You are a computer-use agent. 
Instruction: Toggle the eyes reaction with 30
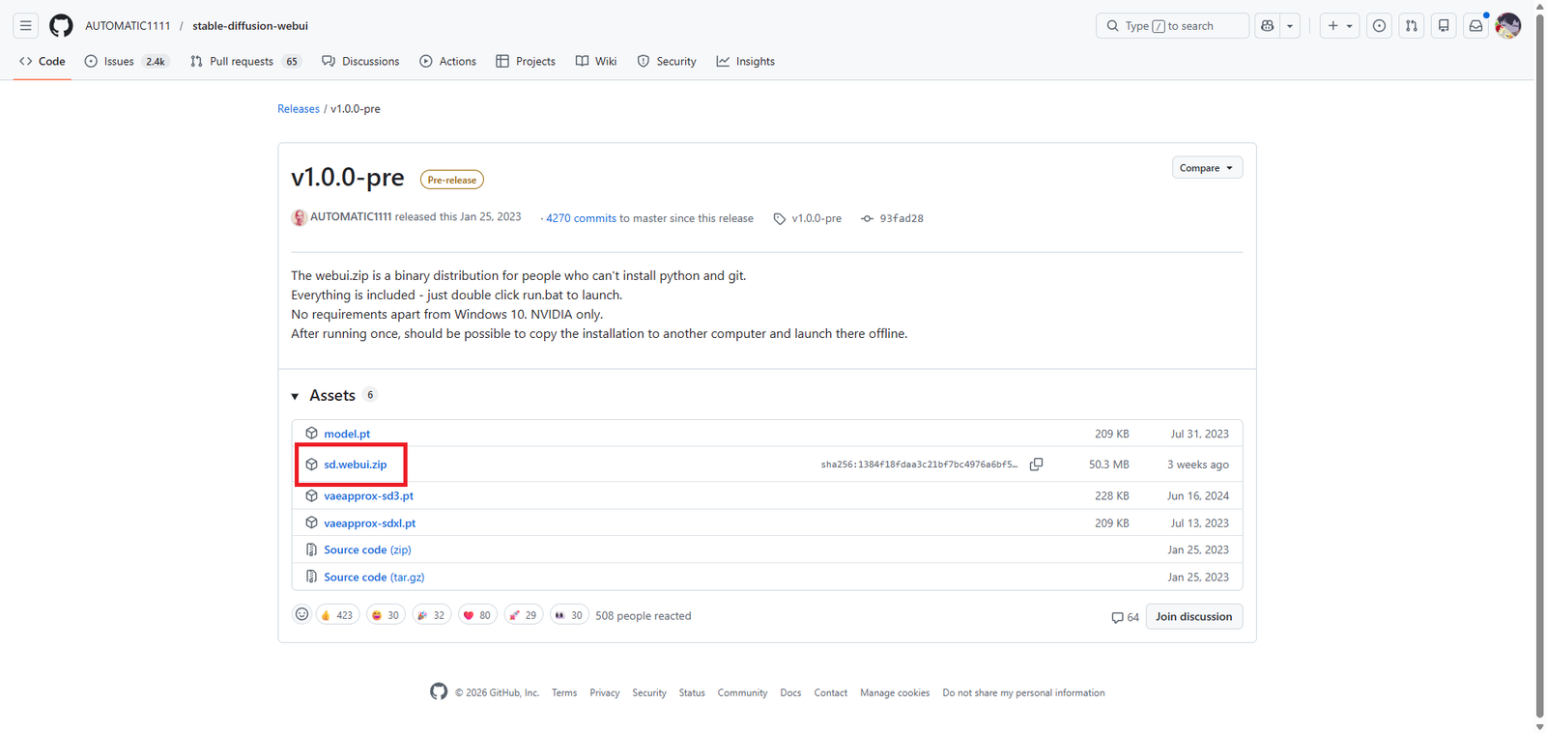[x=569, y=615]
